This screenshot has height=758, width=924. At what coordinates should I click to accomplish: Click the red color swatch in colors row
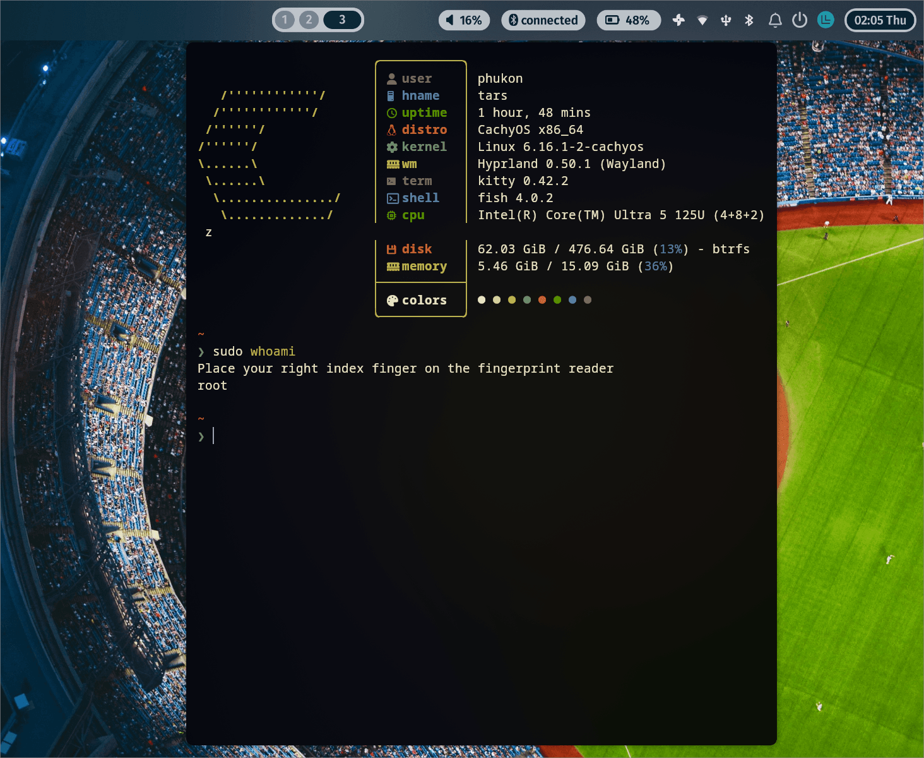[542, 300]
